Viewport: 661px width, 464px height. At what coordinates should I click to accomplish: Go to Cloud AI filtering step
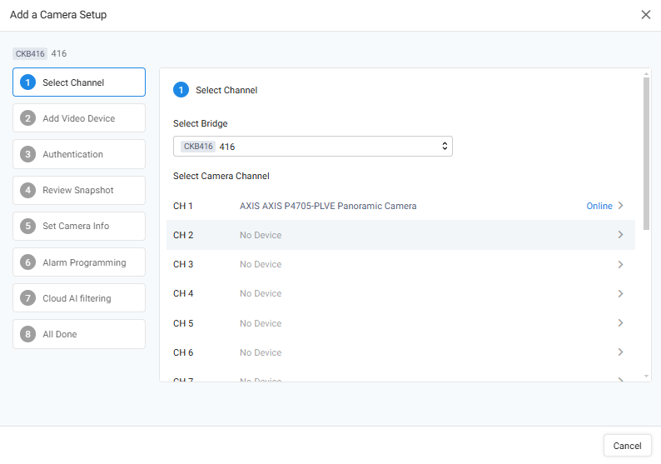pos(79,298)
